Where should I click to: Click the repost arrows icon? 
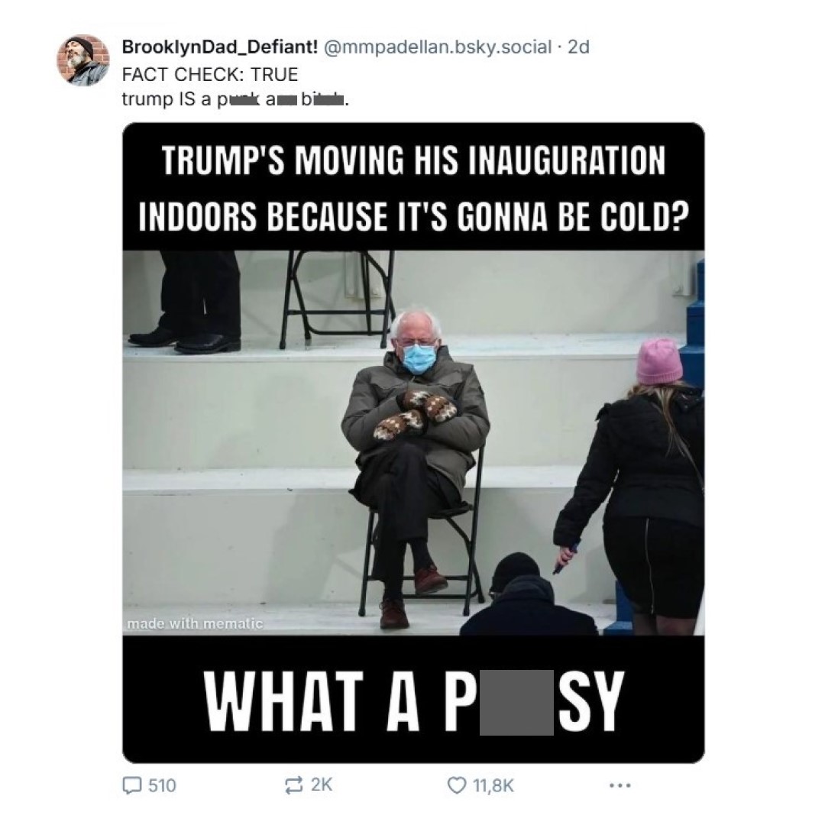pos(293,785)
